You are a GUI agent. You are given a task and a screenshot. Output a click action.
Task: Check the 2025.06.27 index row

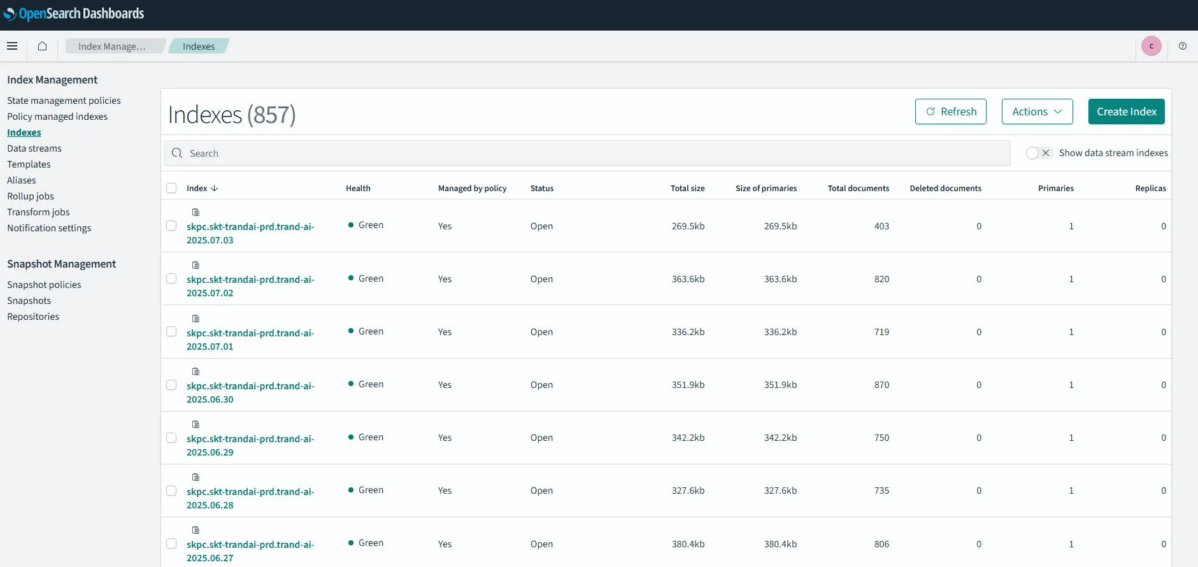[171, 543]
